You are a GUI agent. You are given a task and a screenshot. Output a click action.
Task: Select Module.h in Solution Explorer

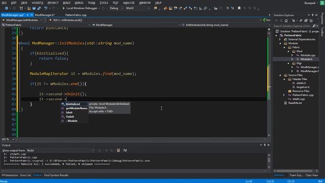306,59
